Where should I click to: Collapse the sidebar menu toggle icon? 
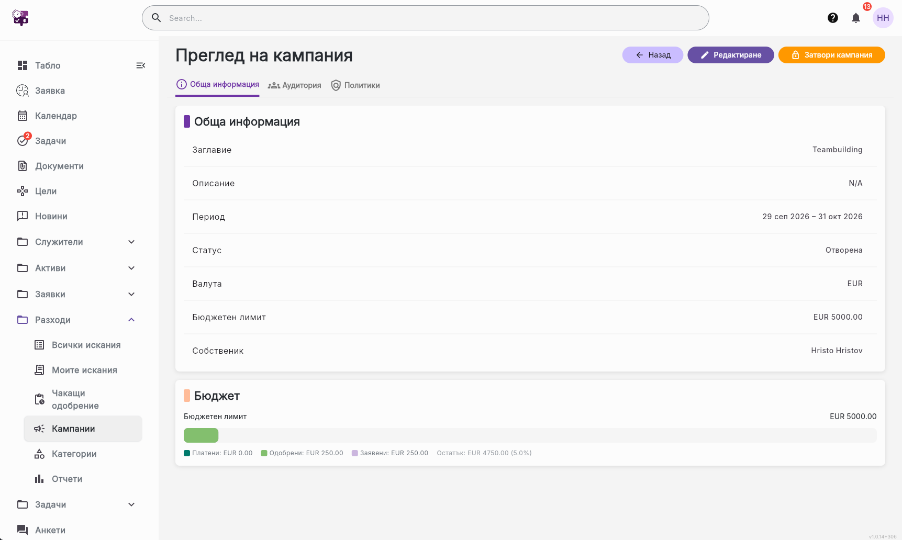tap(140, 65)
